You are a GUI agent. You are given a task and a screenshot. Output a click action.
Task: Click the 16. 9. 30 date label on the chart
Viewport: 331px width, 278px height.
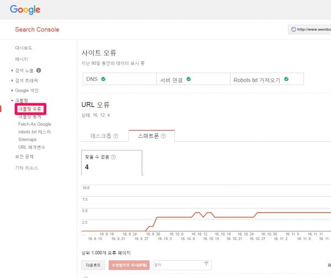[x=153, y=234]
